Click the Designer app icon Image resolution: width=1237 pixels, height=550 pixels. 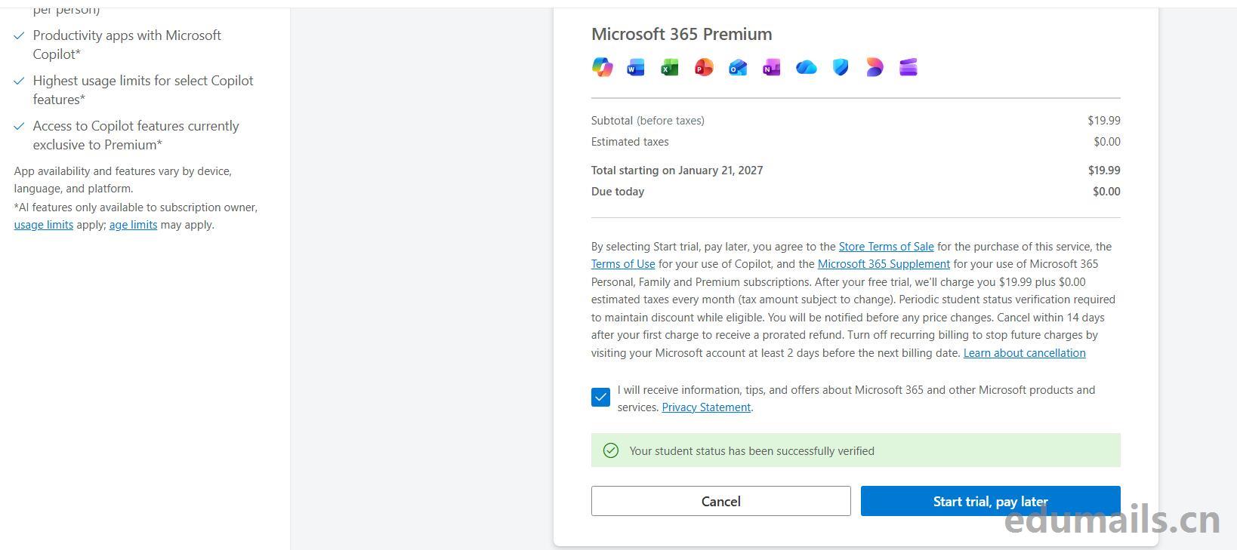pos(875,68)
